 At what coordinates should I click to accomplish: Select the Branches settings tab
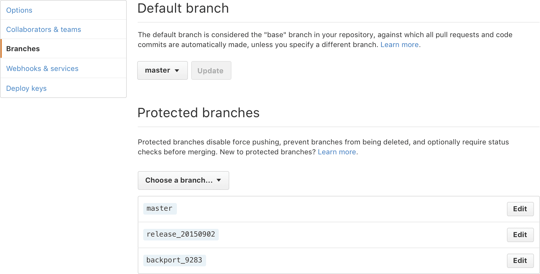pyautogui.click(x=23, y=49)
